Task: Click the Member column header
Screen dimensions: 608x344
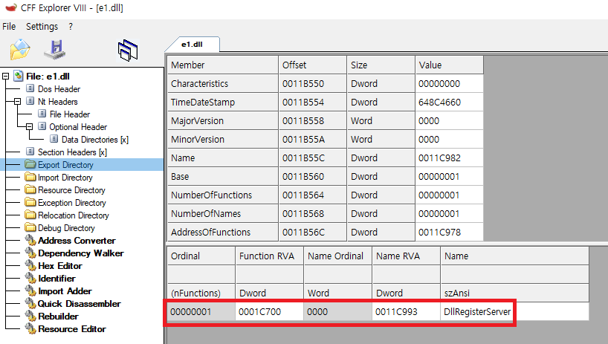Action: (222, 65)
